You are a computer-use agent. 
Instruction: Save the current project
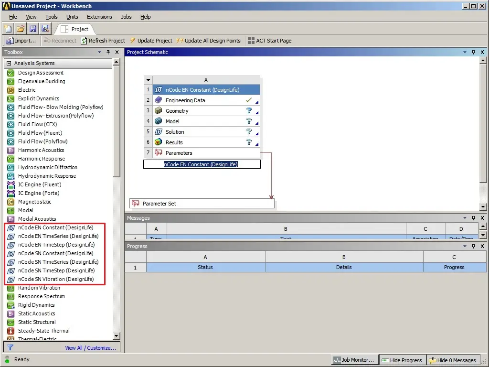(x=32, y=29)
